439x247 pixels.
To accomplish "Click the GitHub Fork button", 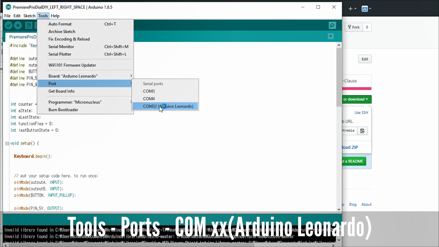I will coord(354,27).
